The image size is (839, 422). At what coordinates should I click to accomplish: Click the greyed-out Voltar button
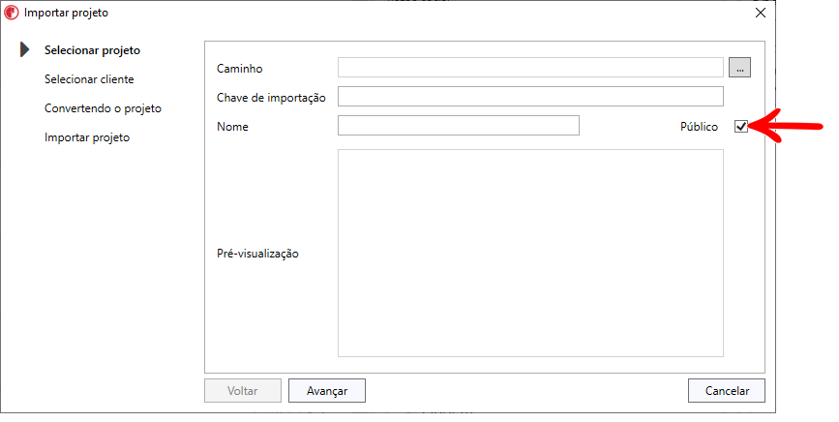coord(242,391)
